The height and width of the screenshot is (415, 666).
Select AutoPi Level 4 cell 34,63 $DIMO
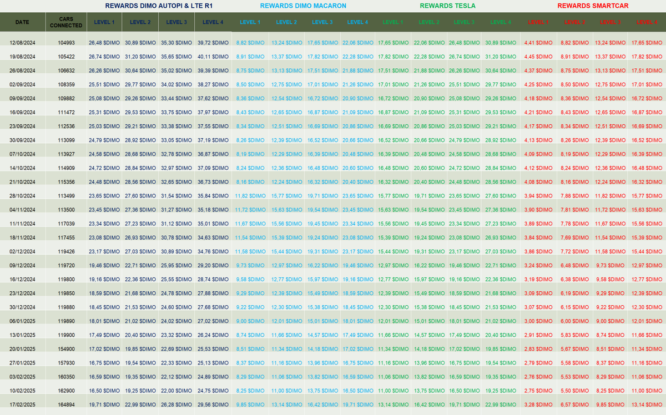213,237
